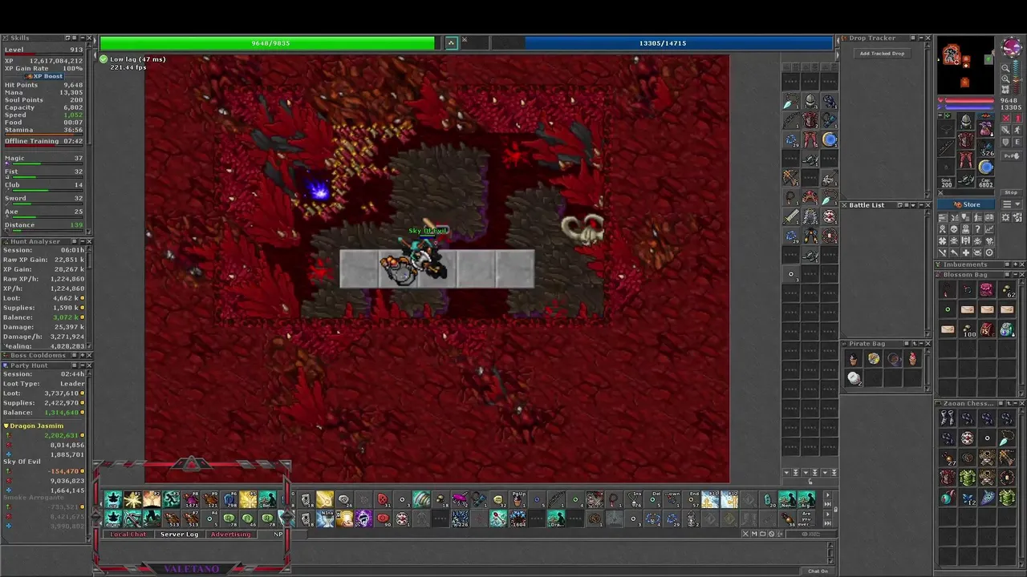Collapse the Skills panel
This screenshot has height=577, width=1027.
(x=83, y=38)
